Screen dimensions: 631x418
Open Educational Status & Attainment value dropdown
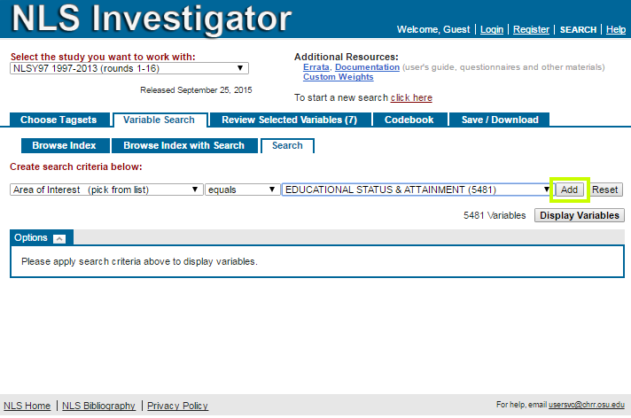[417, 190]
